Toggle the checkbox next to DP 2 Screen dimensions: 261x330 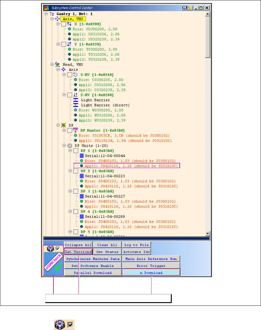76,171
